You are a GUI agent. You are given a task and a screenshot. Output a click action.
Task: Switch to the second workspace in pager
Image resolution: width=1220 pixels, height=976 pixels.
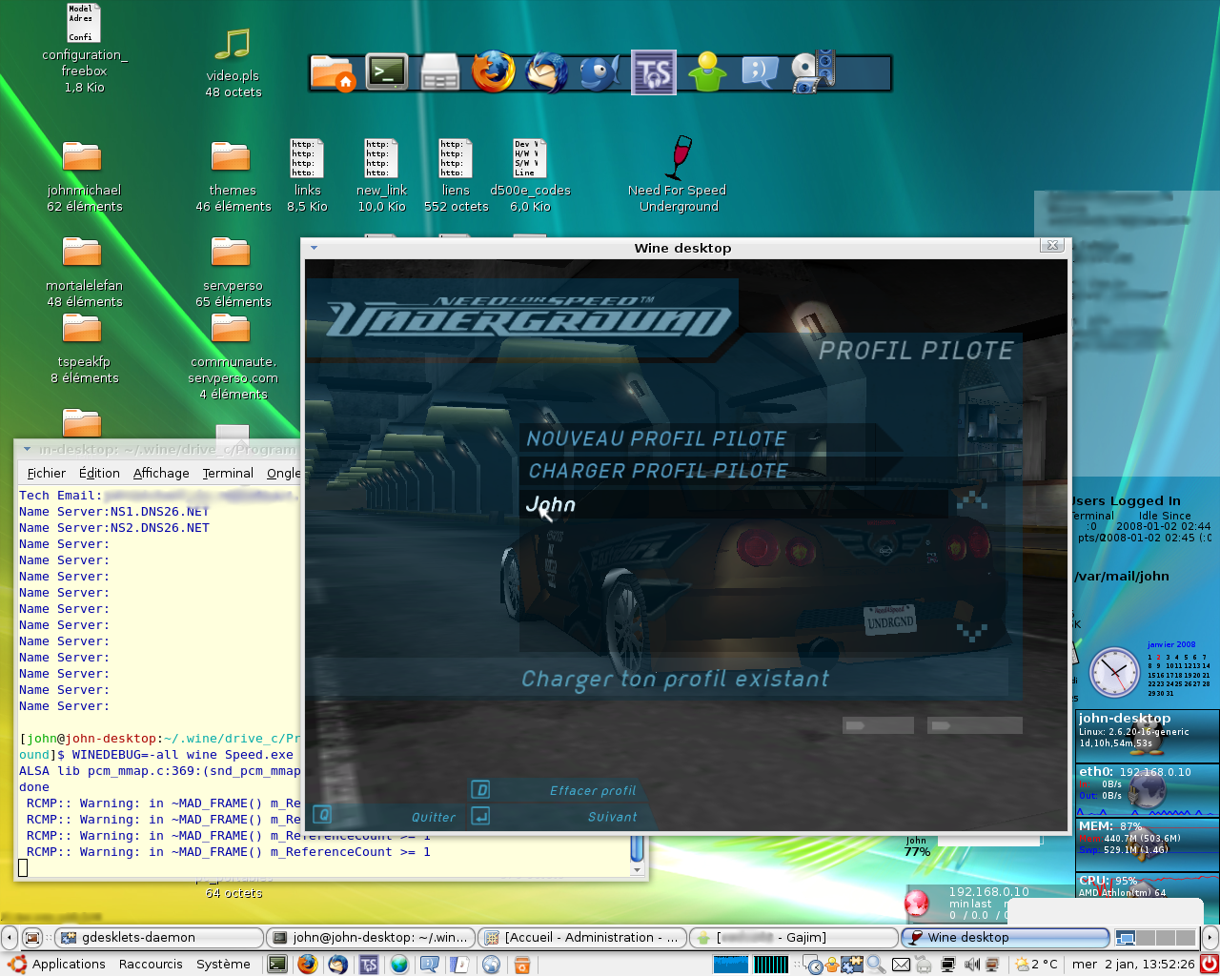pyautogui.click(x=1146, y=938)
